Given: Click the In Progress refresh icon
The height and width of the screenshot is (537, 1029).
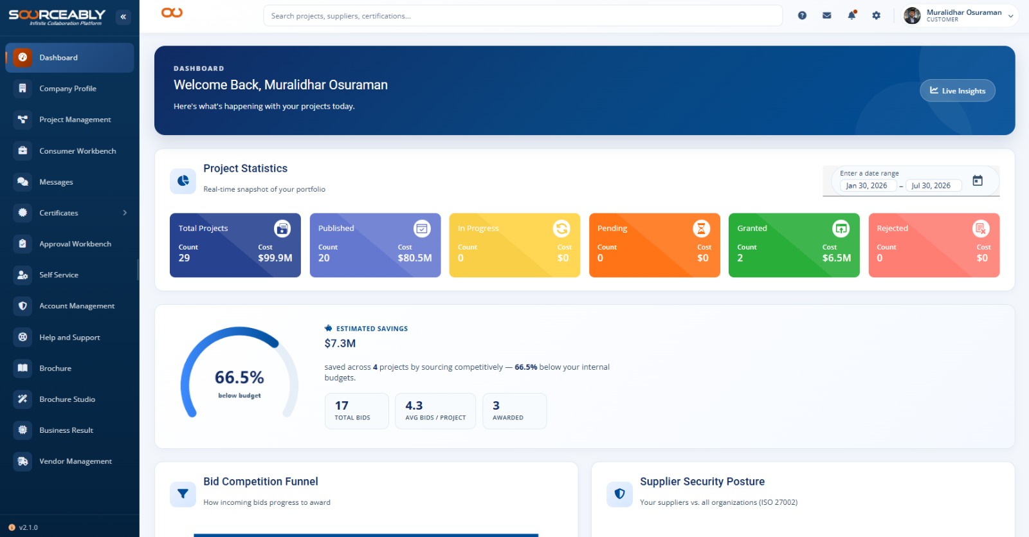Looking at the screenshot, I should pyautogui.click(x=561, y=228).
